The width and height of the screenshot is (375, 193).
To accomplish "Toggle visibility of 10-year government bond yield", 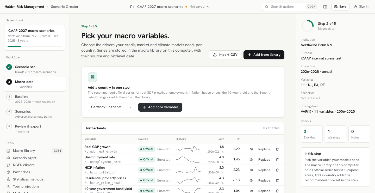I will click(x=251, y=191).
